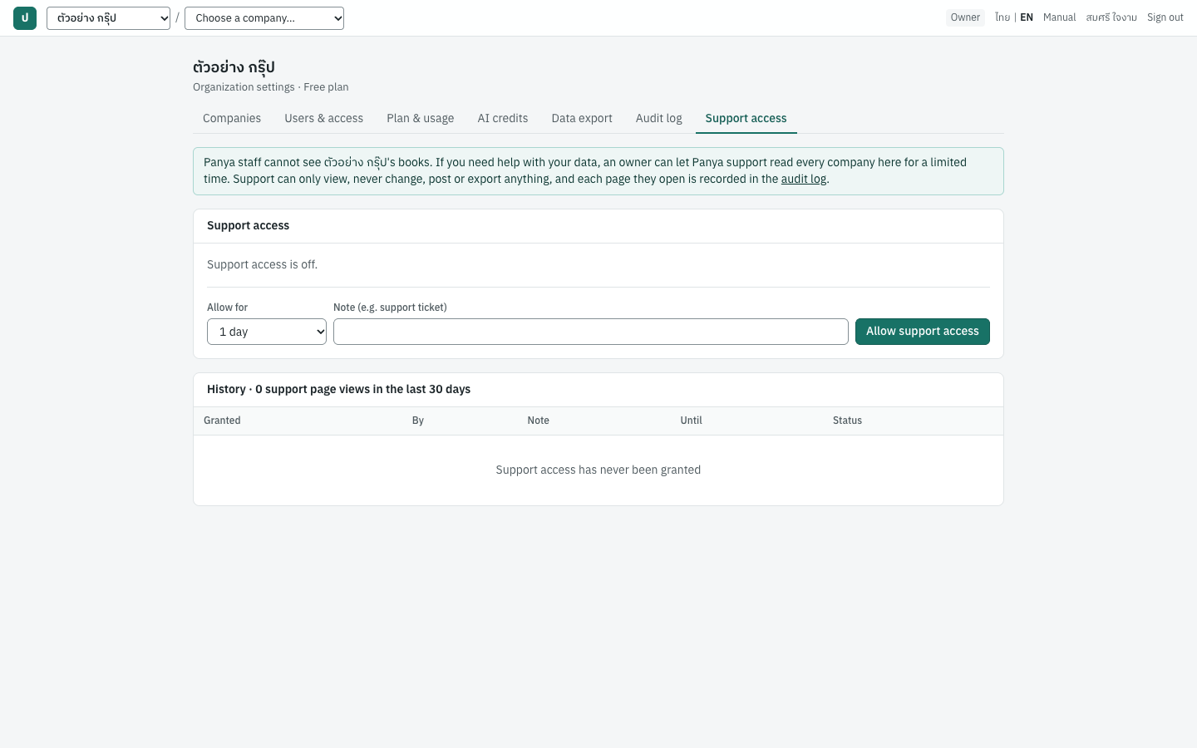Open the Manual link
Screen dimensions: 1197x748
click(1060, 17)
